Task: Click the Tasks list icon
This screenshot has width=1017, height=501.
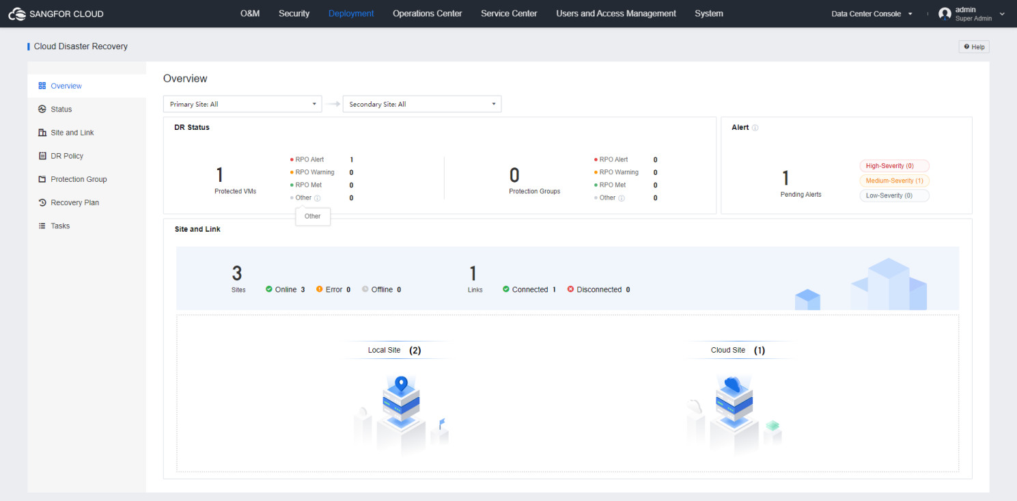Action: point(42,226)
